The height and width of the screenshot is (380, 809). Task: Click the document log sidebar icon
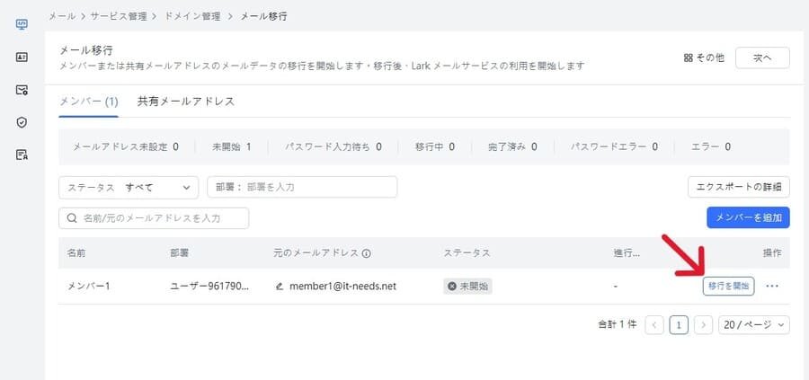[x=22, y=155]
